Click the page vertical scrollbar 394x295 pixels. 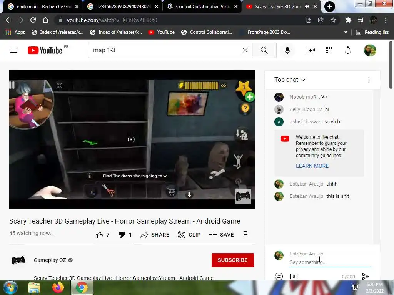(391, 65)
